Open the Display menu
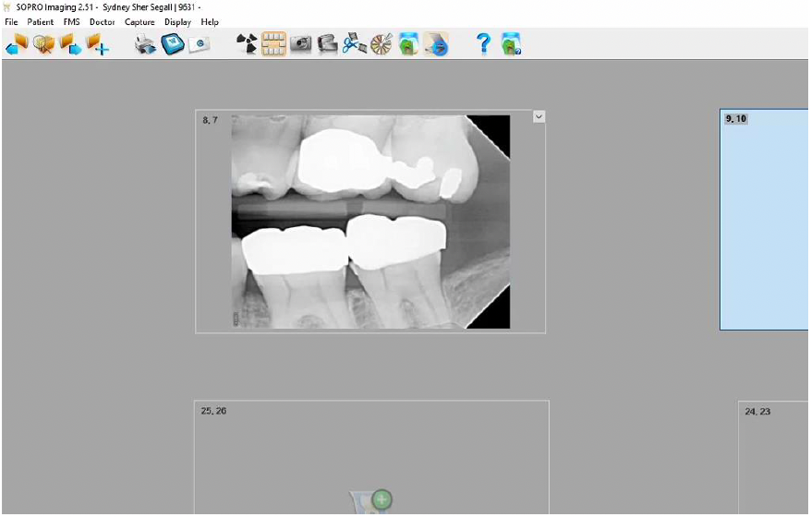The height and width of the screenshot is (517, 811). click(177, 22)
